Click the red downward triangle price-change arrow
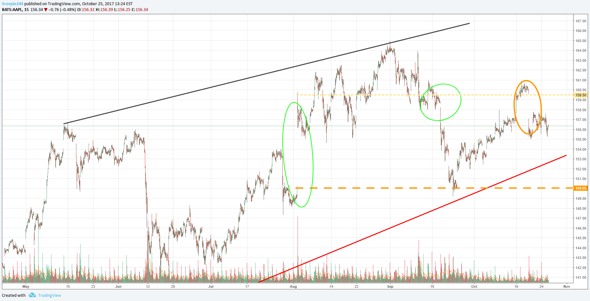The height and width of the screenshot is (301, 590). point(45,10)
